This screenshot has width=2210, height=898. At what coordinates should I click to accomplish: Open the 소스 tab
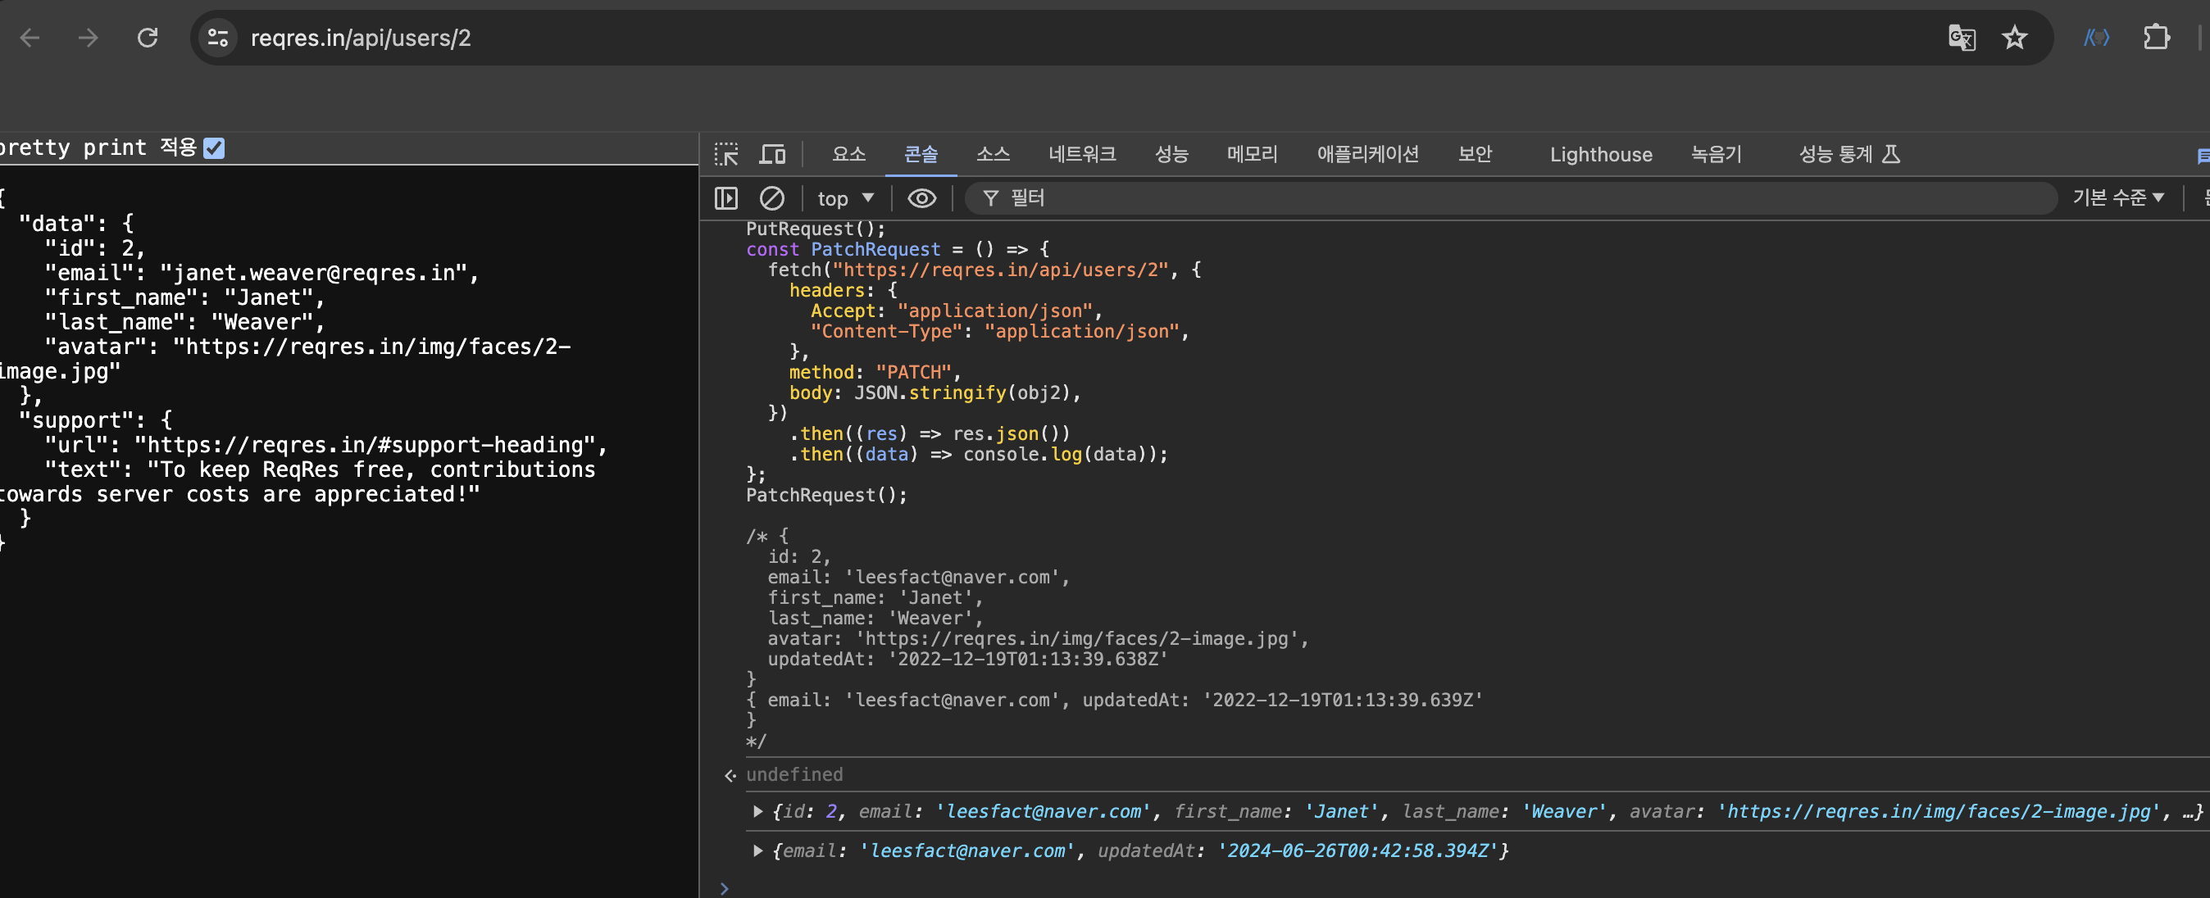[993, 154]
